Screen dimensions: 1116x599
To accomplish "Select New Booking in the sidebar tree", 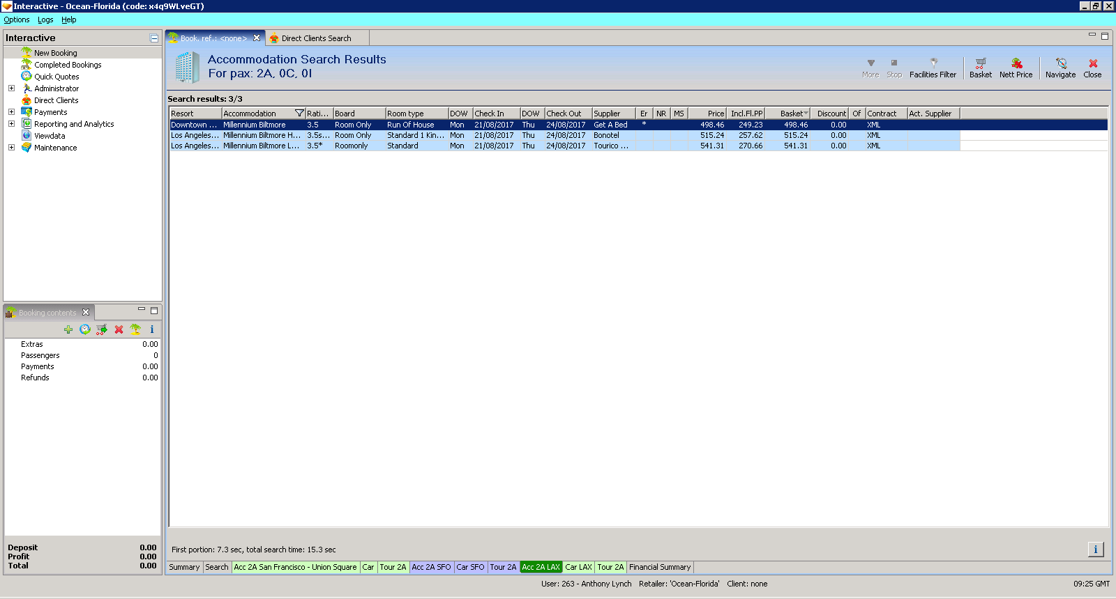I will coord(56,53).
